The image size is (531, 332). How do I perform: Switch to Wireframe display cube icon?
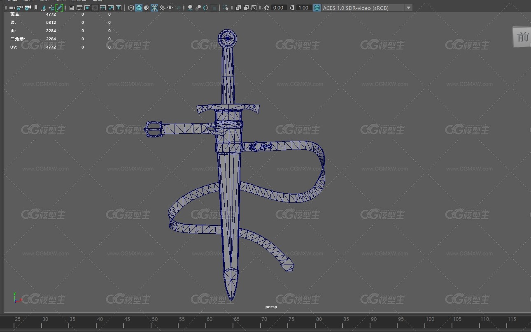[131, 8]
